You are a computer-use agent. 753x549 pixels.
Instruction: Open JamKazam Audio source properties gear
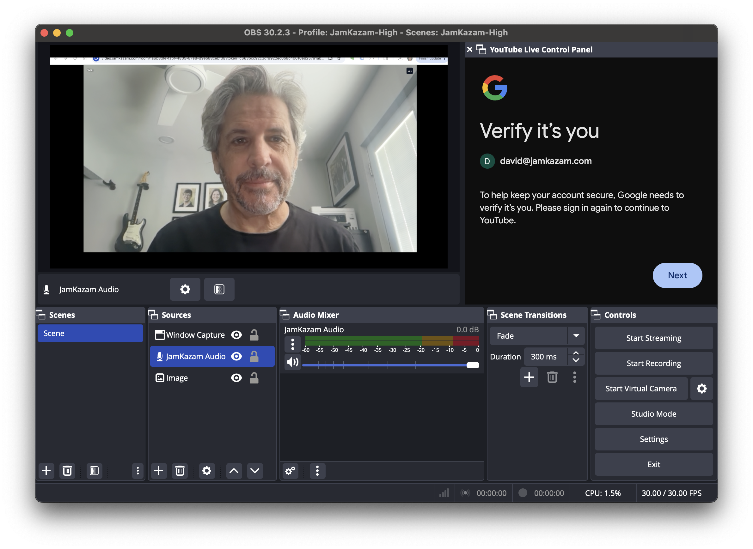coord(185,289)
